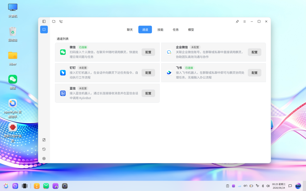Open the history clock icon

[44, 149]
